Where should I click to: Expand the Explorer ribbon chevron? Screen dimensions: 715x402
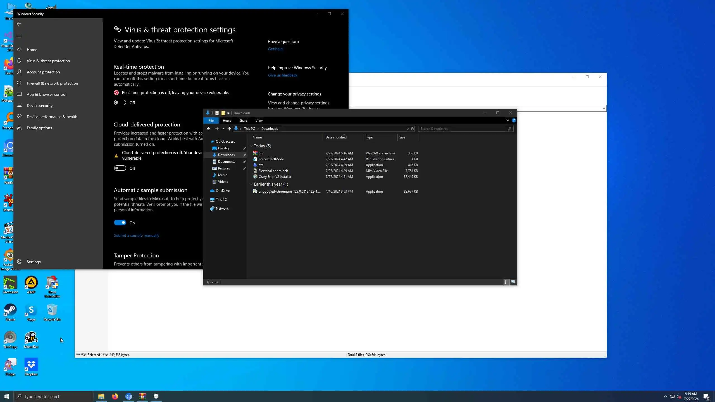507,121
